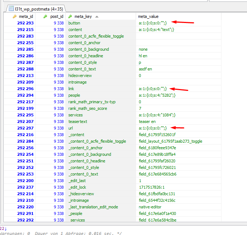
Task: Select value 7 of rank_math_seo_score
Action: [178, 108]
